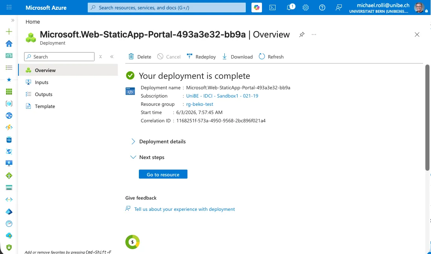Image resolution: width=431 pixels, height=254 pixels.
Task: Open Azure Cosmos DB planet icon
Action: pyautogui.click(x=9, y=152)
